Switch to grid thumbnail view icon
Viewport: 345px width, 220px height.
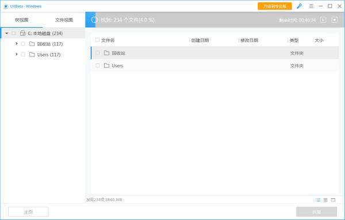click(x=325, y=200)
